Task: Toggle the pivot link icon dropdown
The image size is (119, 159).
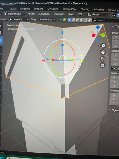Action: pos(112,15)
